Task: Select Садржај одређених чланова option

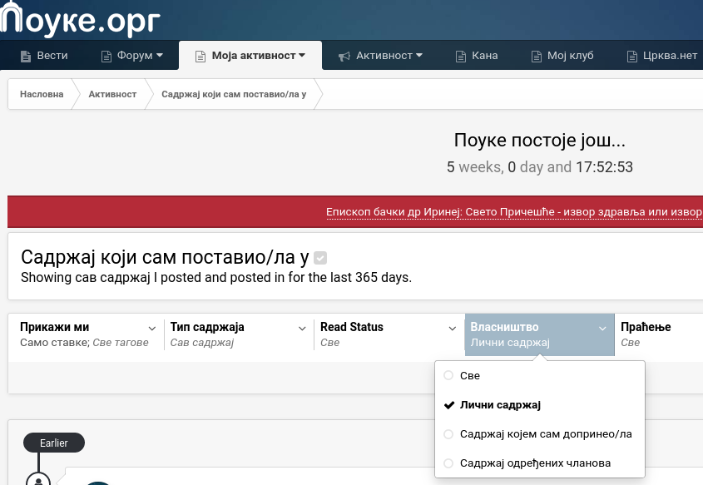Action: coord(540,463)
